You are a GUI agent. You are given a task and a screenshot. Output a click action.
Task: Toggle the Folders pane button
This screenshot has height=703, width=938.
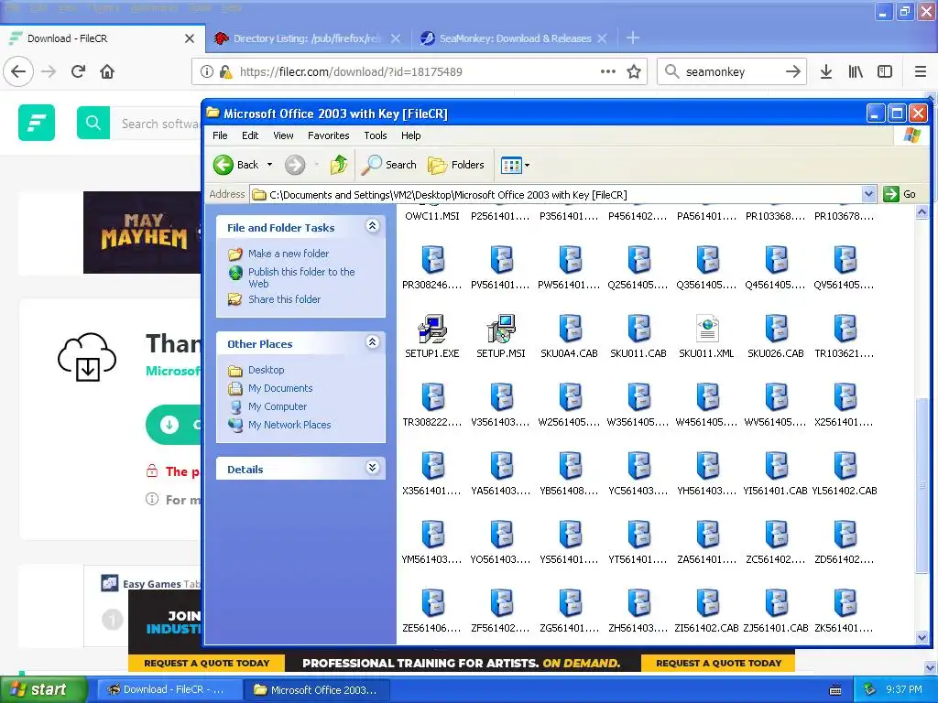point(456,165)
